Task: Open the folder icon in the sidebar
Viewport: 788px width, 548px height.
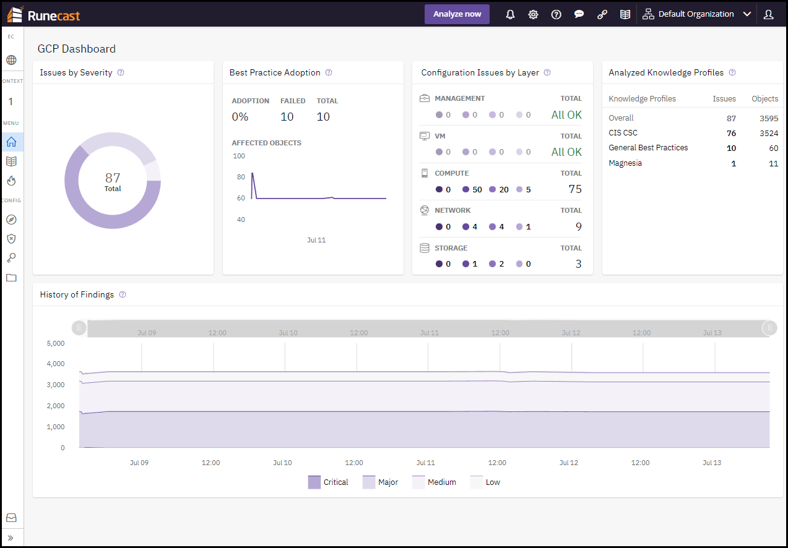Action: [11, 278]
